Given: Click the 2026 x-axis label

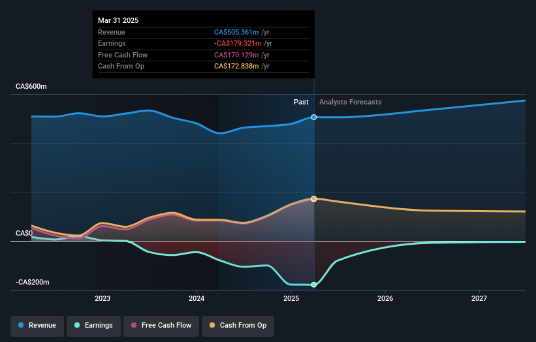Looking at the screenshot, I should (385, 298).
